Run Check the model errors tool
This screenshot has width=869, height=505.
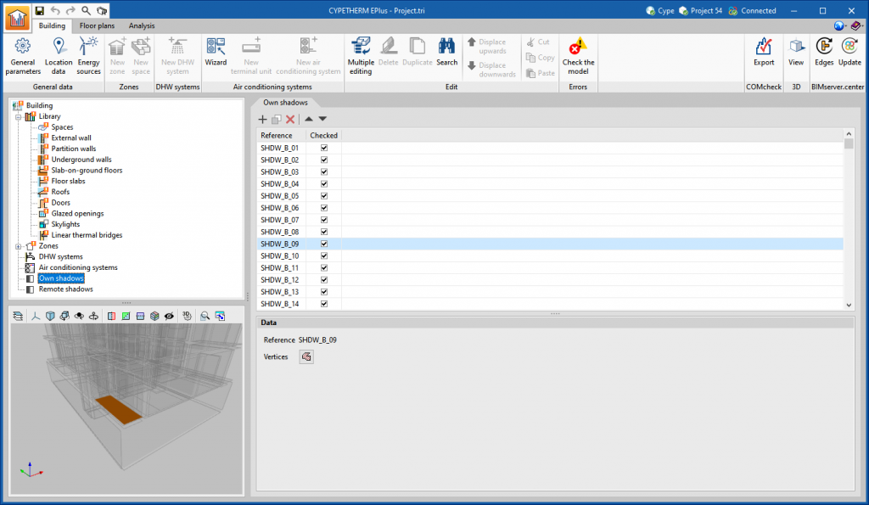click(578, 55)
